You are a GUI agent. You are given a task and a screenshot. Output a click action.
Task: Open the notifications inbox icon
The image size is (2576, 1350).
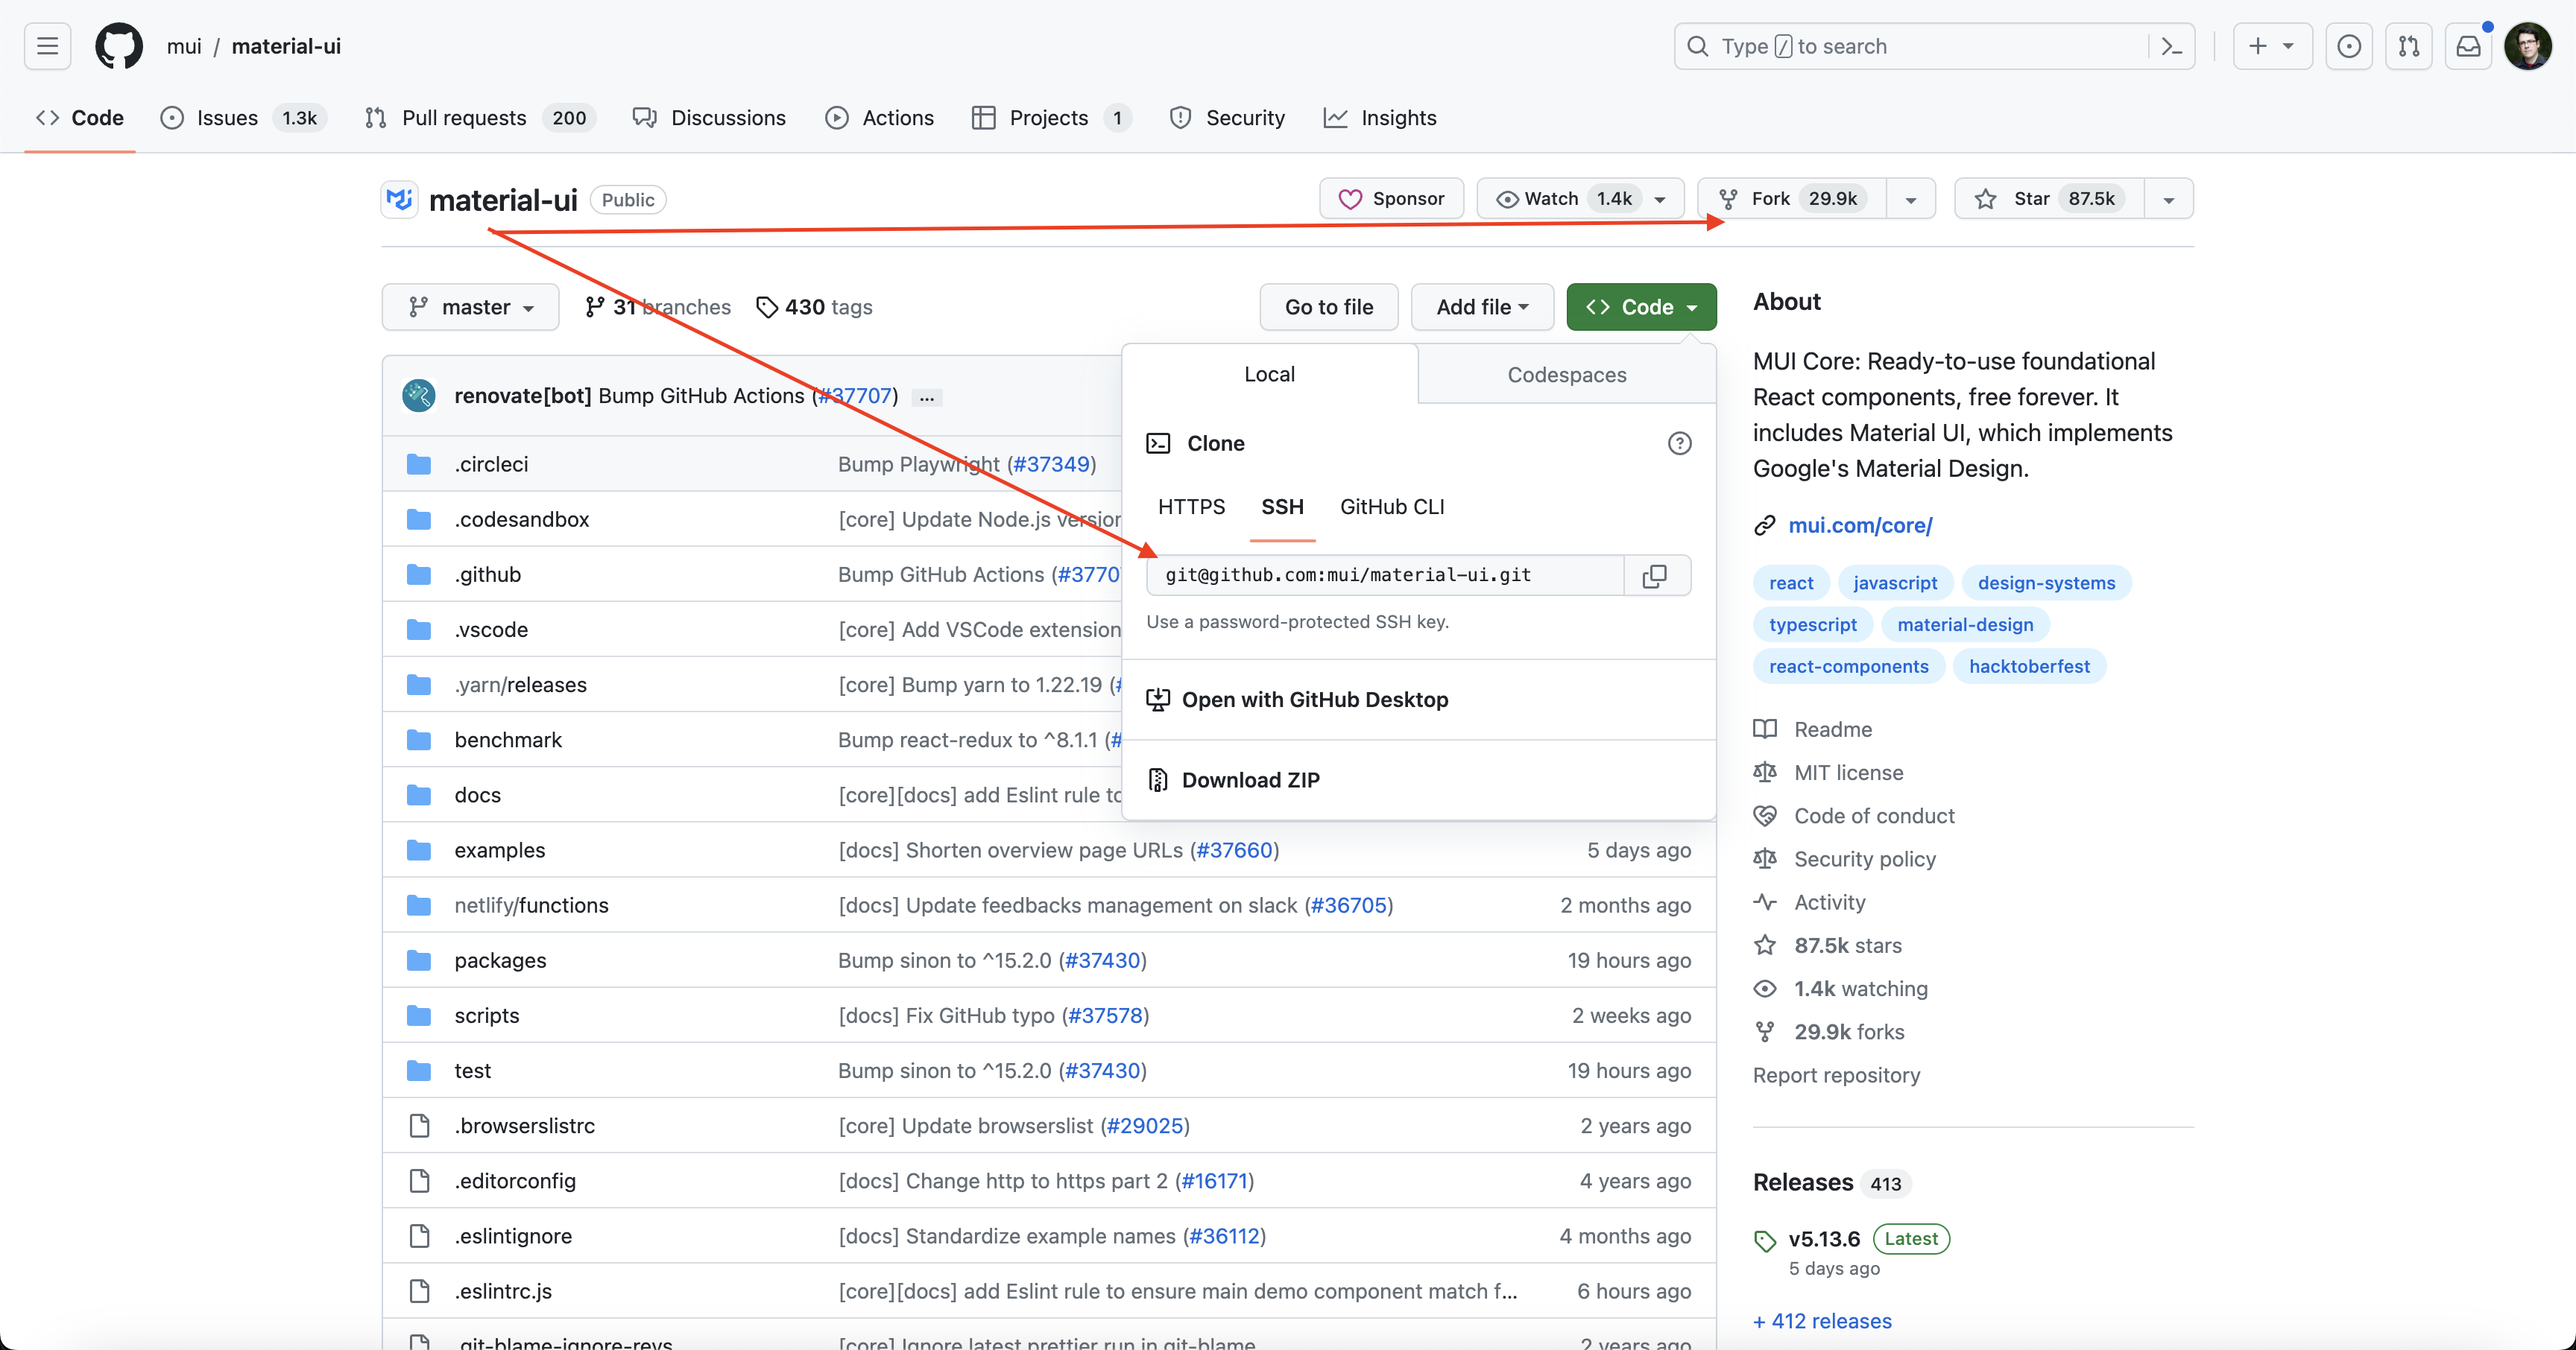[2469, 46]
